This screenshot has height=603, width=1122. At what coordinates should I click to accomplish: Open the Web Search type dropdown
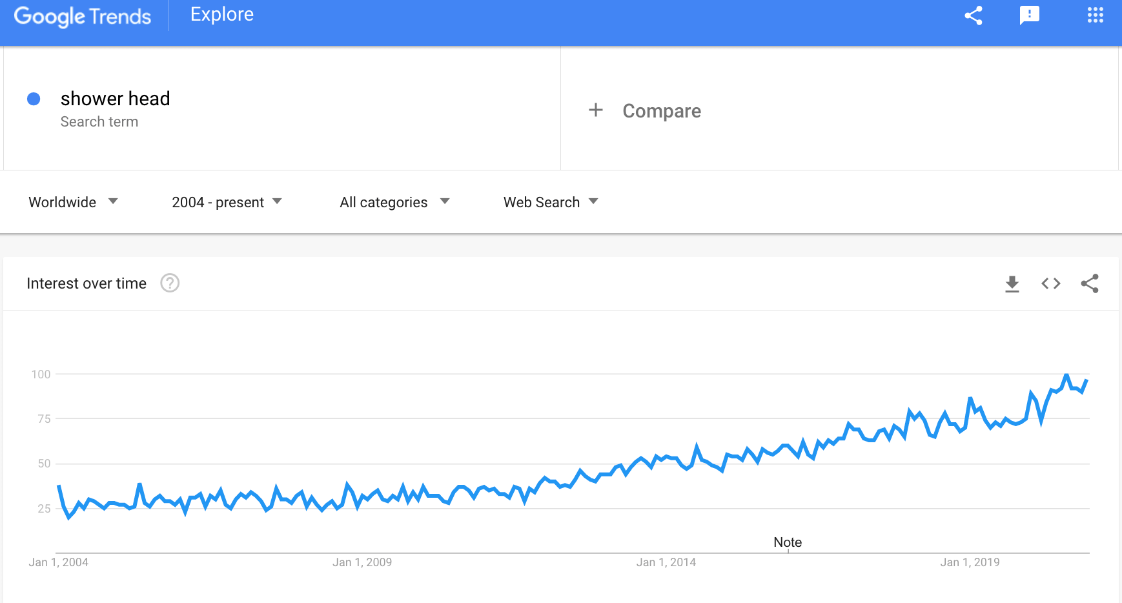[551, 202]
